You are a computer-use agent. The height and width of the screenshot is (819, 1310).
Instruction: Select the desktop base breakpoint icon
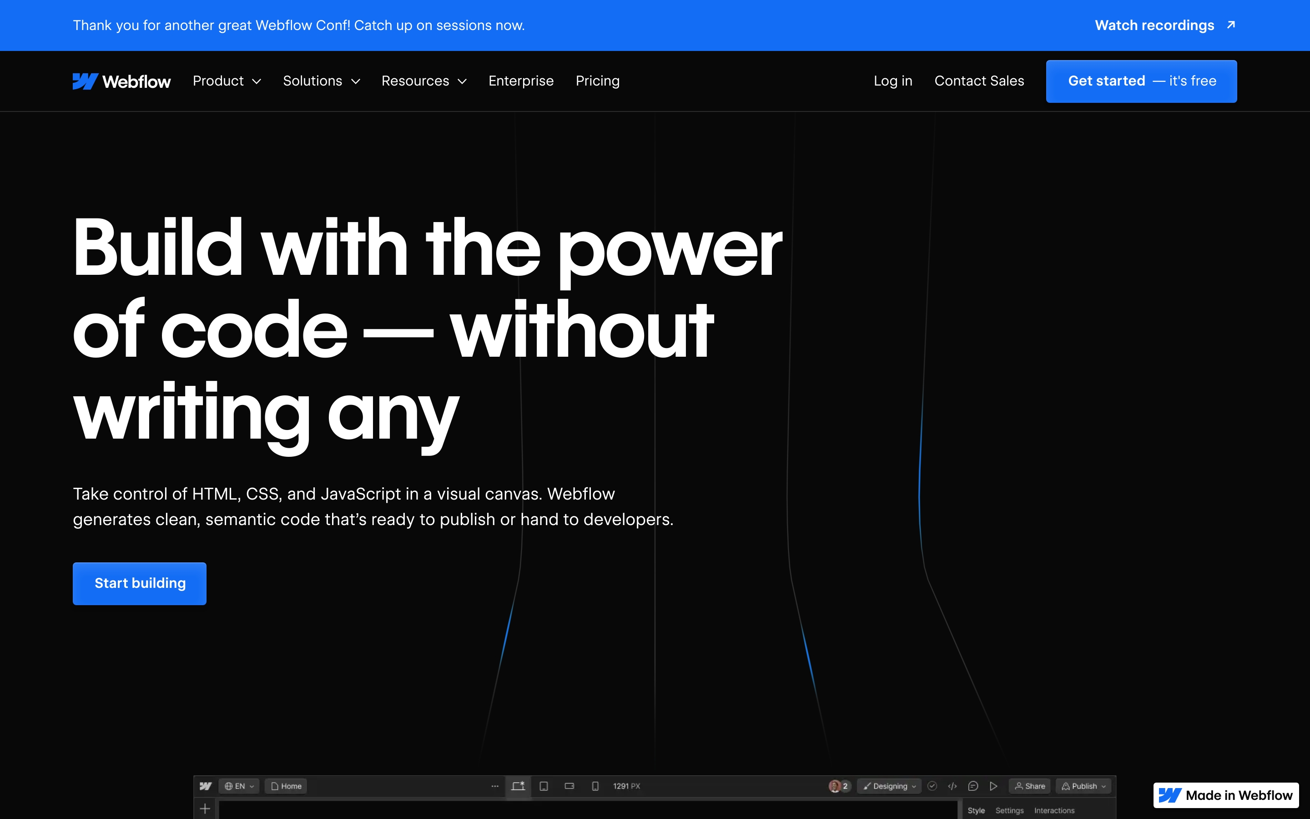point(518,786)
